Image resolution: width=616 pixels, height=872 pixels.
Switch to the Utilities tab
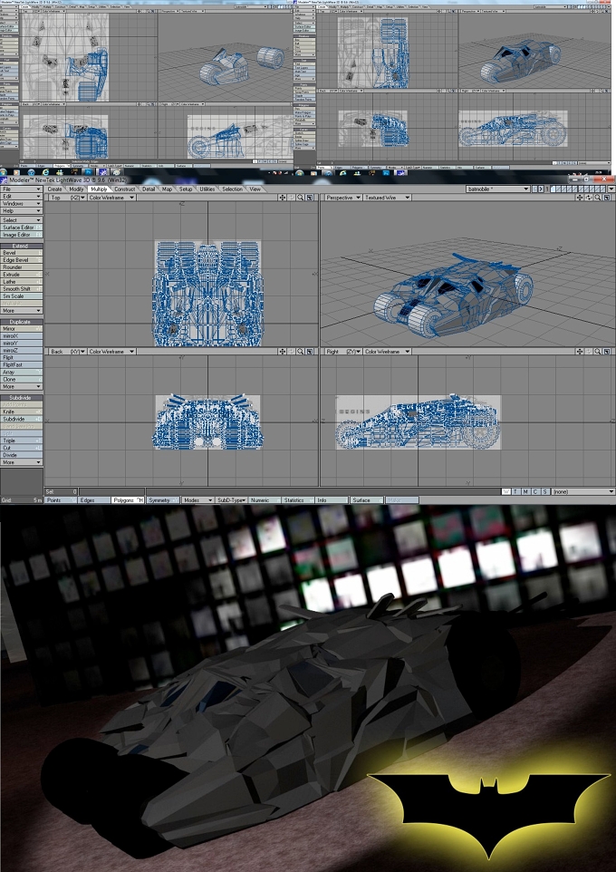(207, 189)
